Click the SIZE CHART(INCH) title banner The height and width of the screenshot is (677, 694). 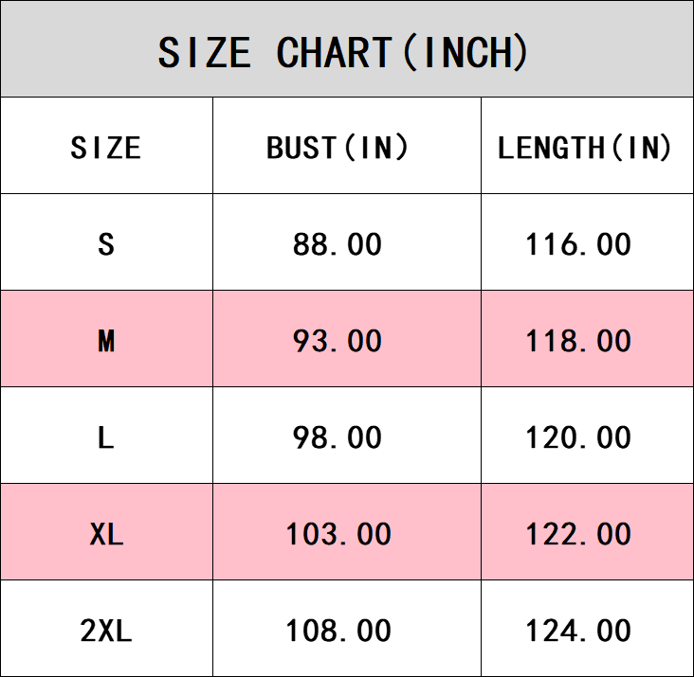(343, 52)
